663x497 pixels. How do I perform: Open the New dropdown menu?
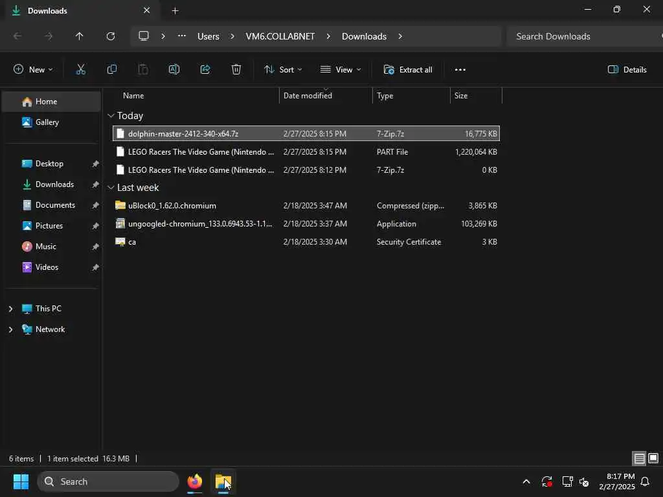(33, 70)
